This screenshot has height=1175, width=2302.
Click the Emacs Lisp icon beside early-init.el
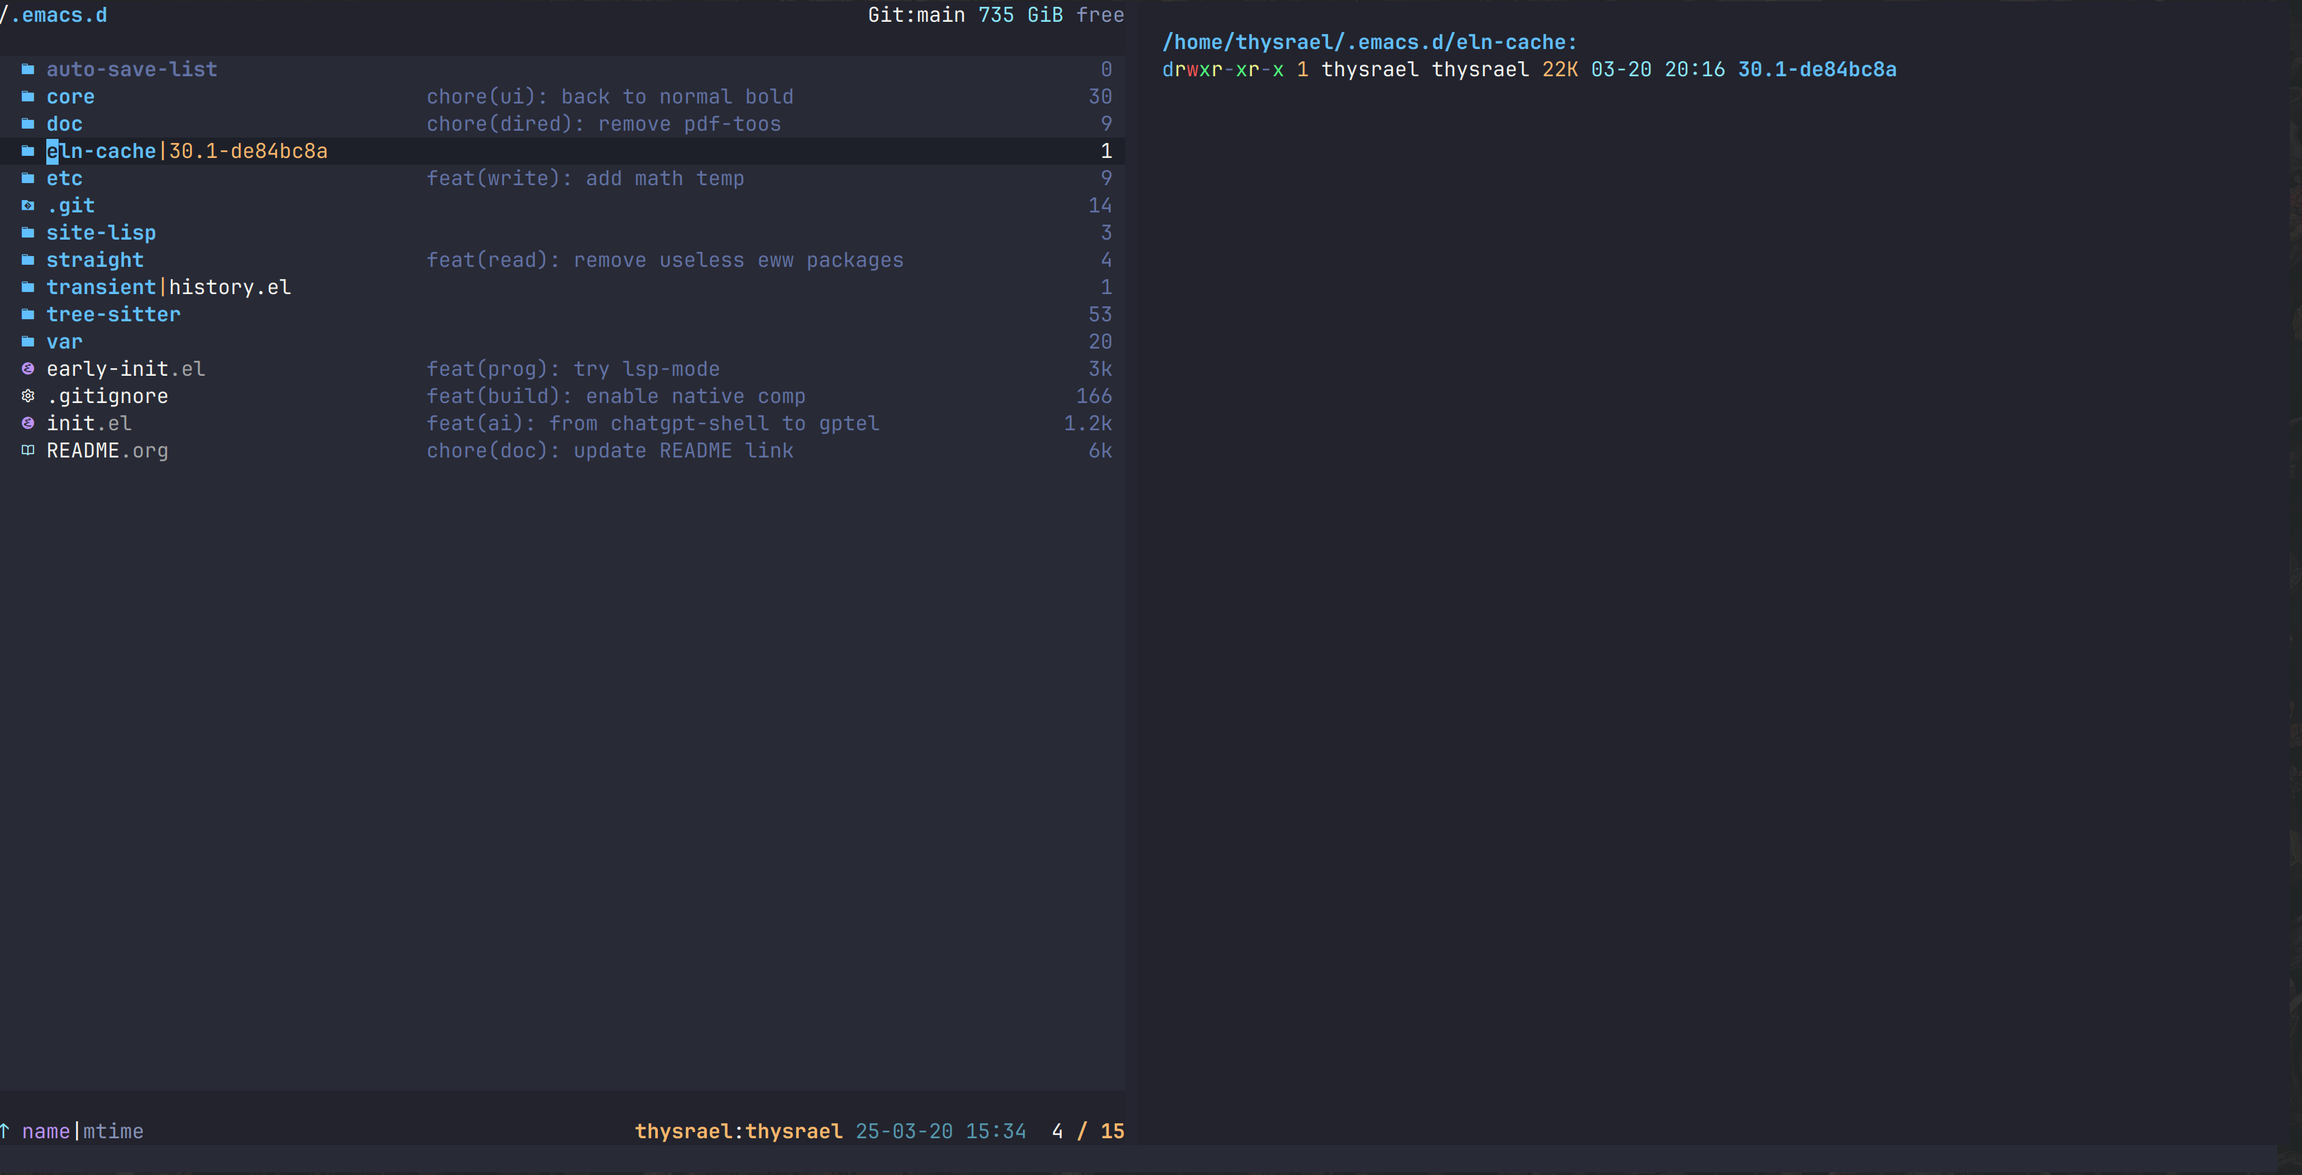coord(28,368)
